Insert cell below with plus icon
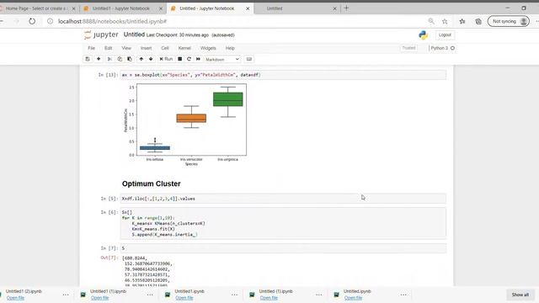 point(99,59)
